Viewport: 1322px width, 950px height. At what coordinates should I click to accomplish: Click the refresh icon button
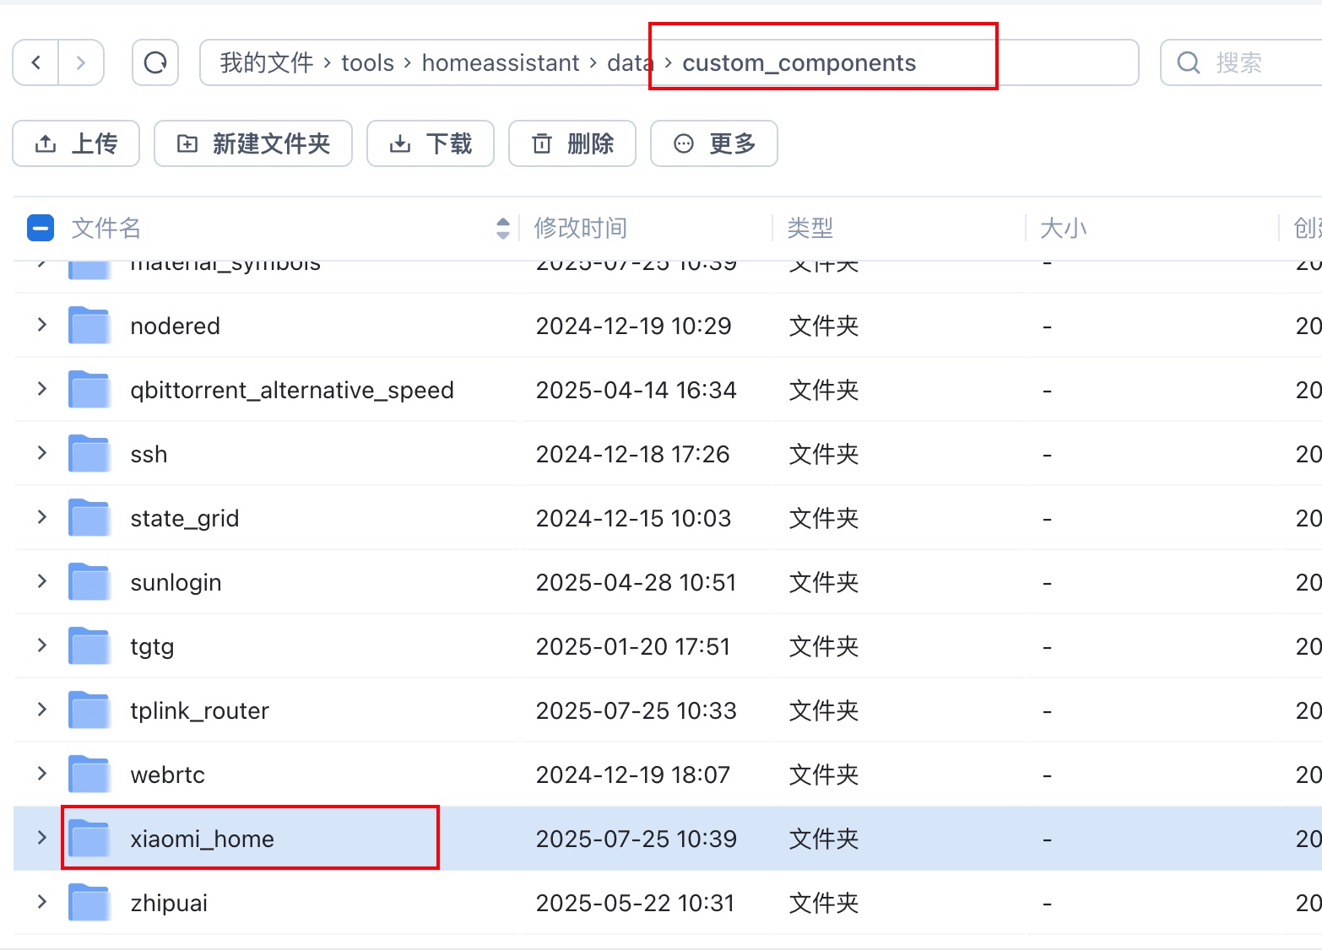tap(155, 62)
